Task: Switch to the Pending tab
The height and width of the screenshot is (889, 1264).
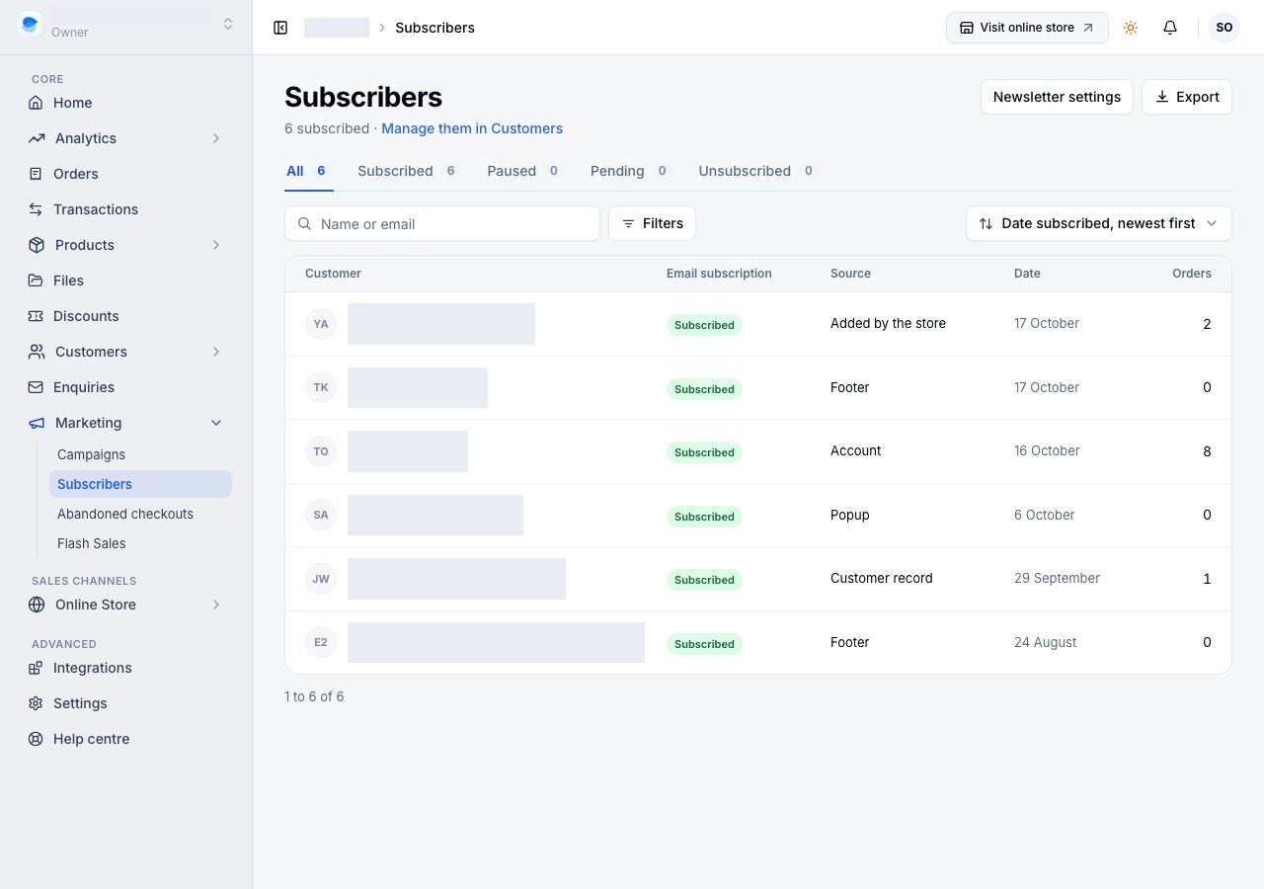Action: click(x=630, y=171)
